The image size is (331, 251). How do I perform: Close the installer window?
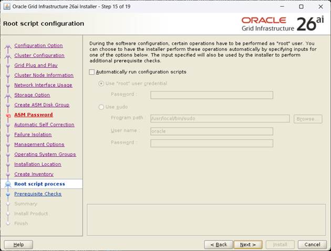(x=320, y=6)
